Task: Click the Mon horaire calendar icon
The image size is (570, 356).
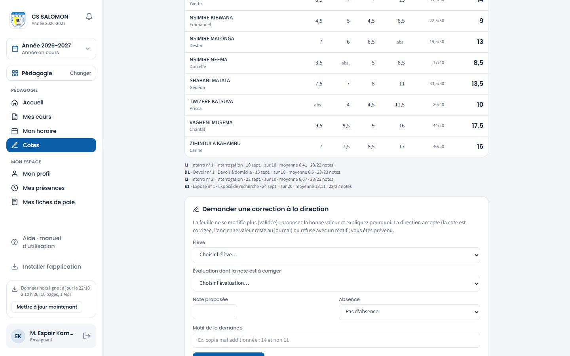Action: 15,131
